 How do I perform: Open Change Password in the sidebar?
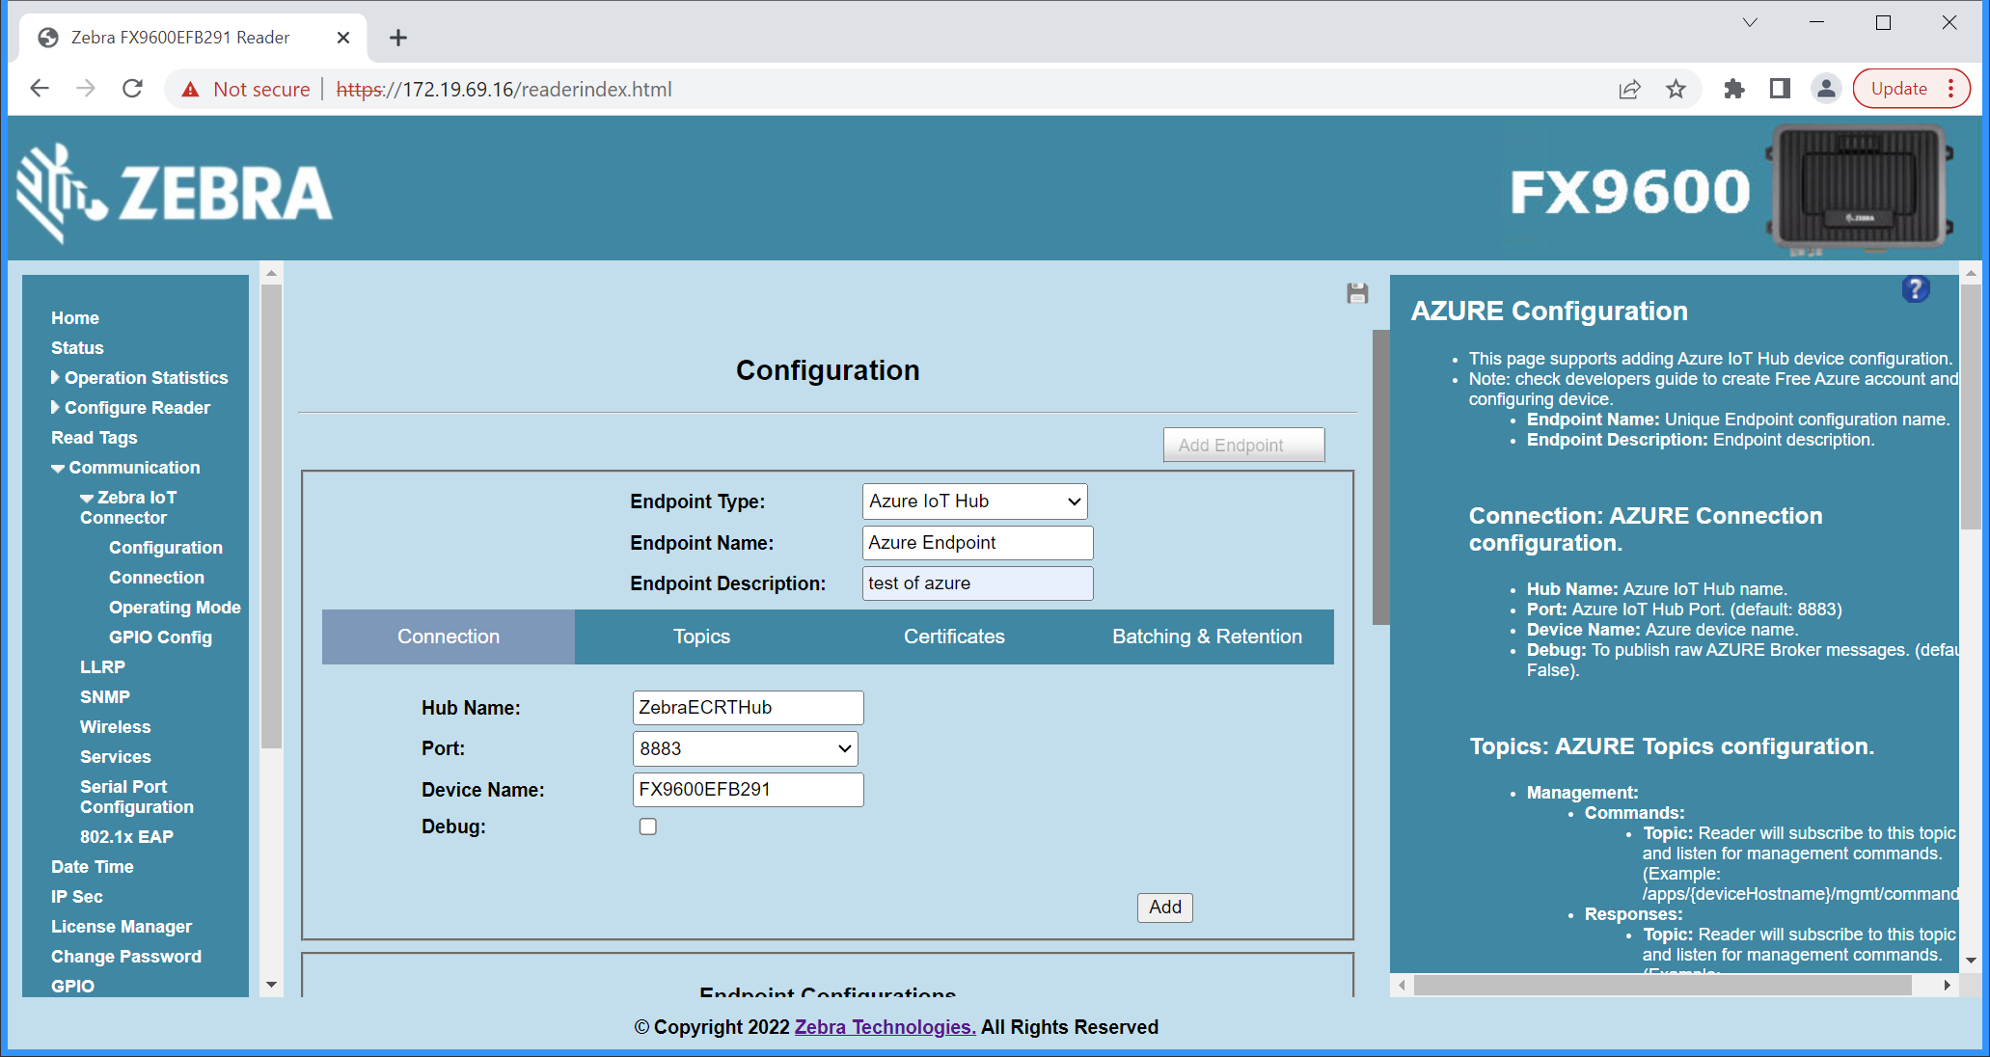[x=126, y=957]
